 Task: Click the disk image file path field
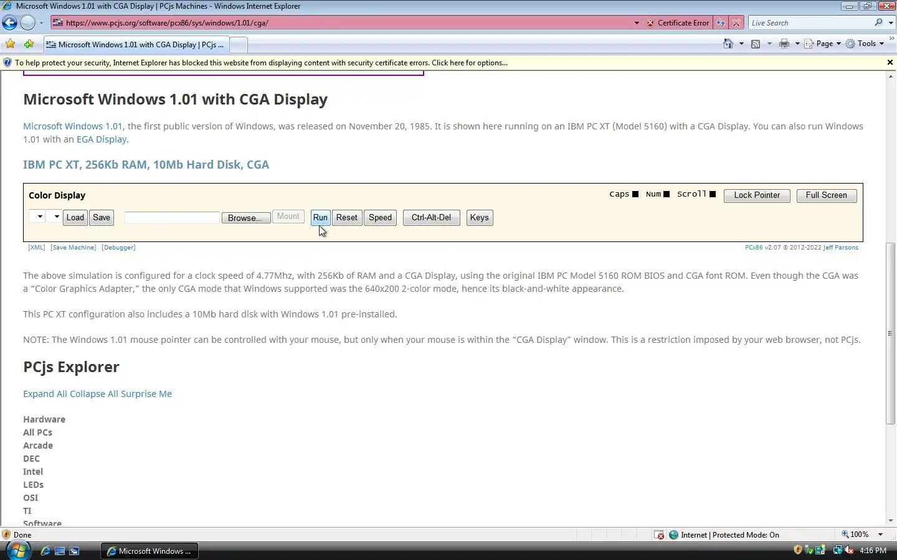(x=172, y=218)
